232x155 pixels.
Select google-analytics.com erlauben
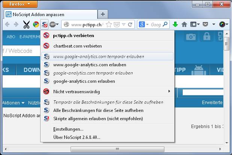click(107, 81)
